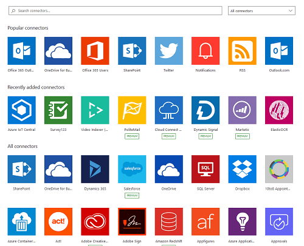Choose SharePoint under Popular connectors
This screenshot has height=246, width=304.
[132, 51]
